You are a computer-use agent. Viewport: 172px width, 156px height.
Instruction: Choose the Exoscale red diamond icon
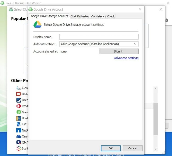[x=18, y=106]
